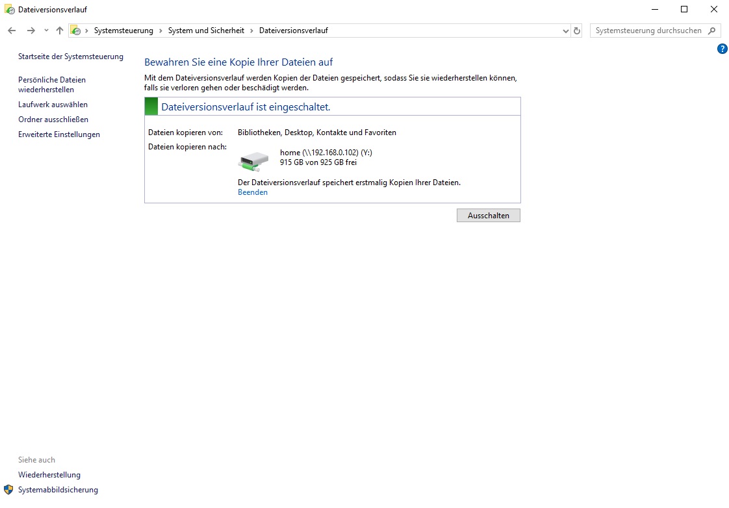Click Systemsteuerung in breadcrumb
The width and height of the screenshot is (729, 508).
[x=123, y=31]
